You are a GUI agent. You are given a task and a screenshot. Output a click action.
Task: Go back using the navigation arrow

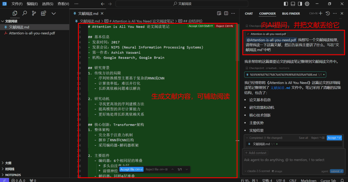[102, 4]
